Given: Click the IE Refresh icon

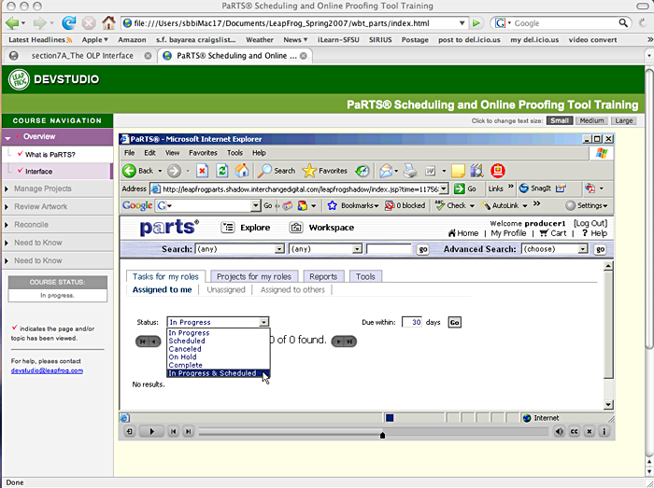Looking at the screenshot, I should (222, 171).
